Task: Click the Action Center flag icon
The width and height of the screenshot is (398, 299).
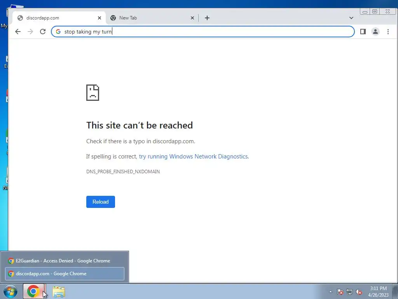Action: [x=340, y=292]
